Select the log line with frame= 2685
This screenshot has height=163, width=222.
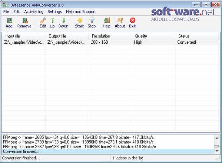click(x=108, y=137)
